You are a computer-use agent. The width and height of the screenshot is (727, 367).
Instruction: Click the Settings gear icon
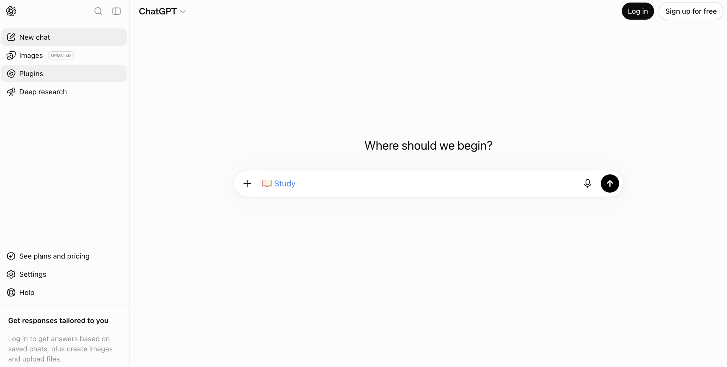click(11, 274)
